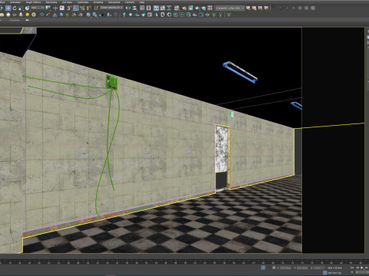Open the project folder path dropdown
The width and height of the screenshot is (369, 276).
click(230, 8)
